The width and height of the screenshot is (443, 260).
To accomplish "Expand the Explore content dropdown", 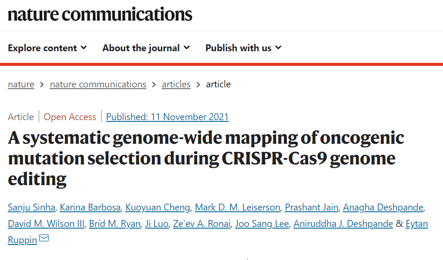I will tap(47, 48).
